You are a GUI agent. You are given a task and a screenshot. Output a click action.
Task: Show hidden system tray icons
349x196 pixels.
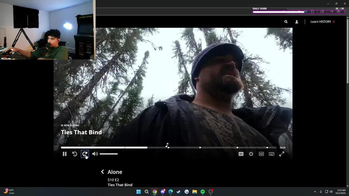(x=315, y=192)
